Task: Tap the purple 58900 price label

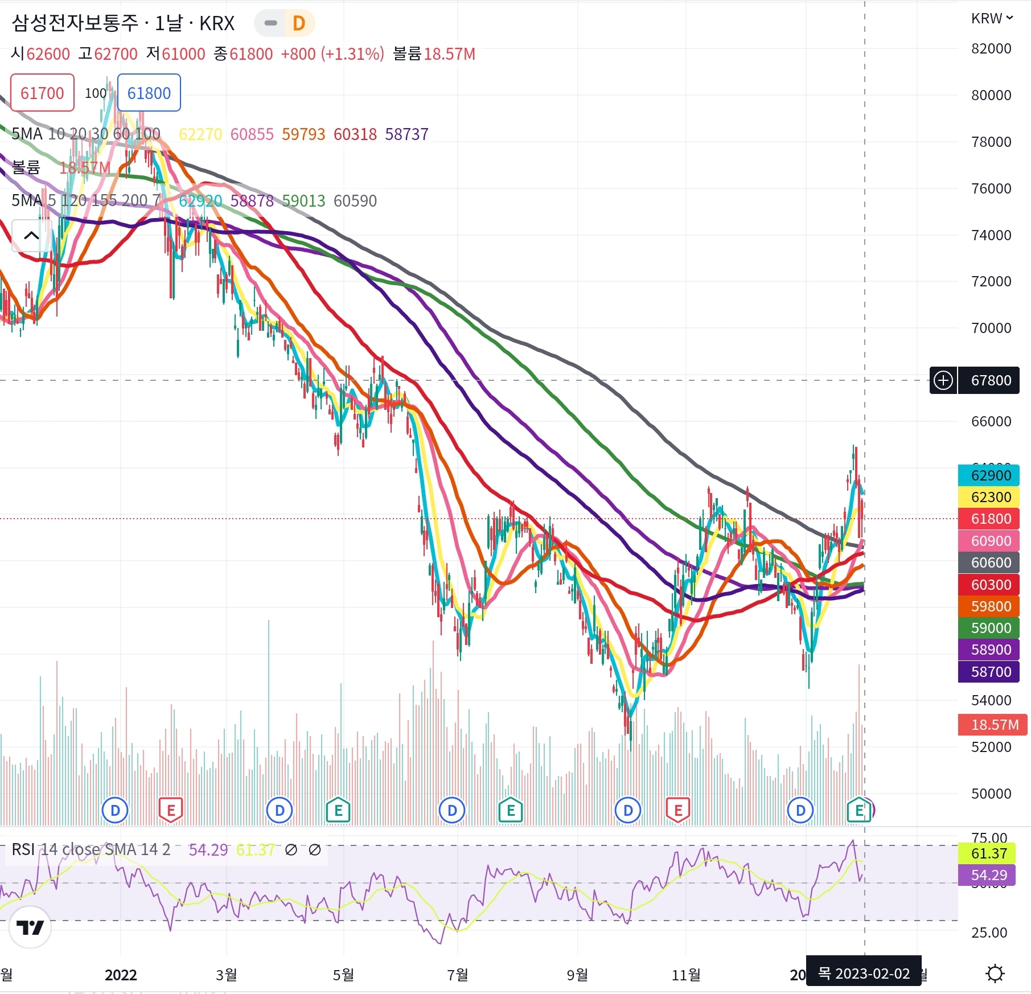Action: tap(989, 650)
